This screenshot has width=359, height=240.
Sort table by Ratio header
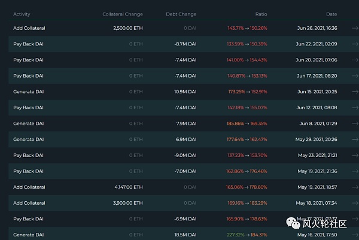click(260, 14)
